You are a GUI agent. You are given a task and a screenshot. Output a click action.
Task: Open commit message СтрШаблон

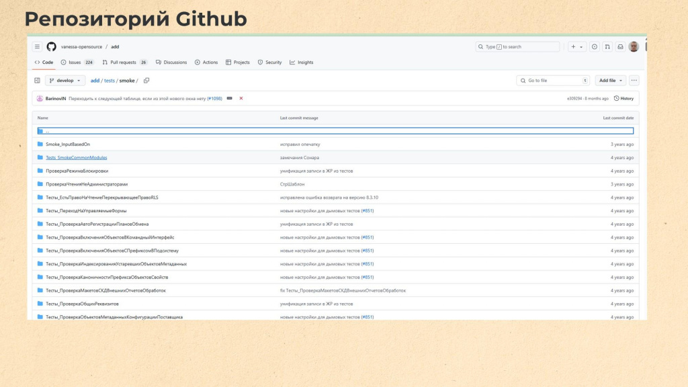[292, 184]
